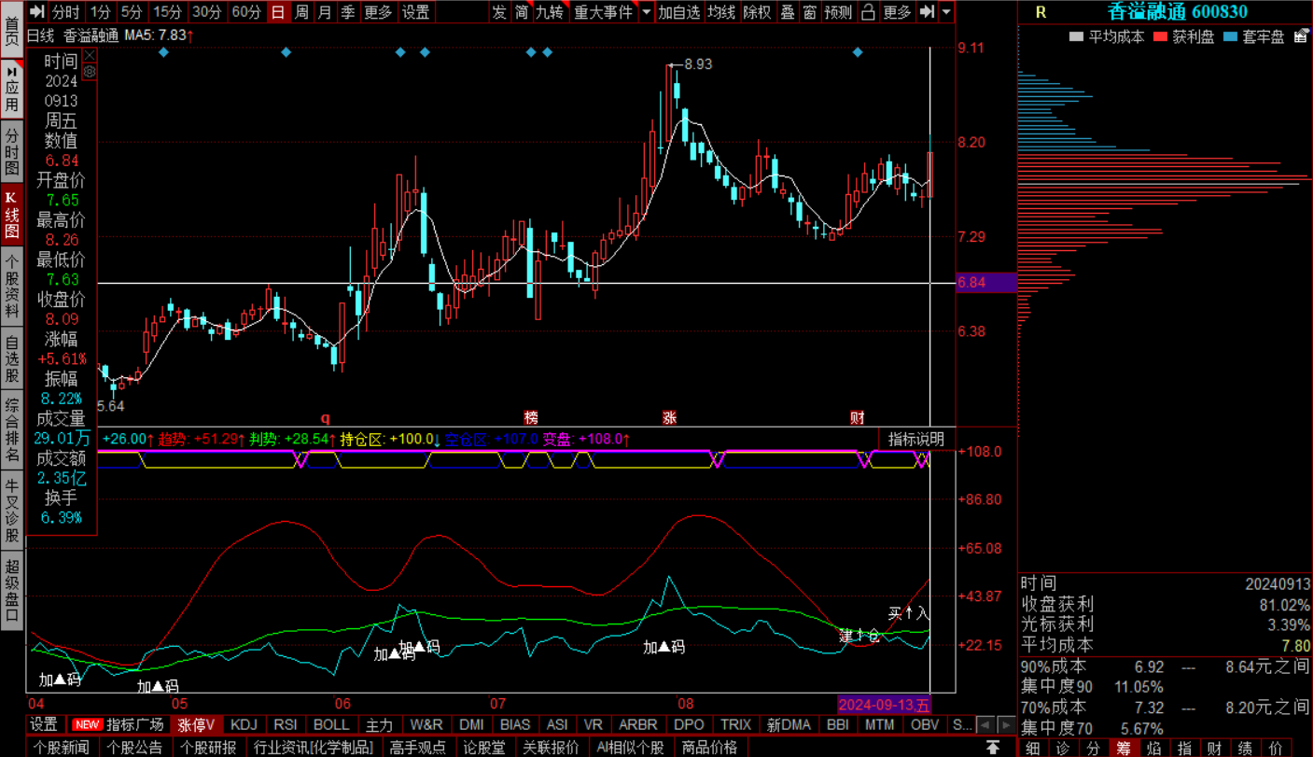Switch the right panel to 价 tab
Image resolution: width=1313 pixels, height=757 pixels.
[1275, 747]
